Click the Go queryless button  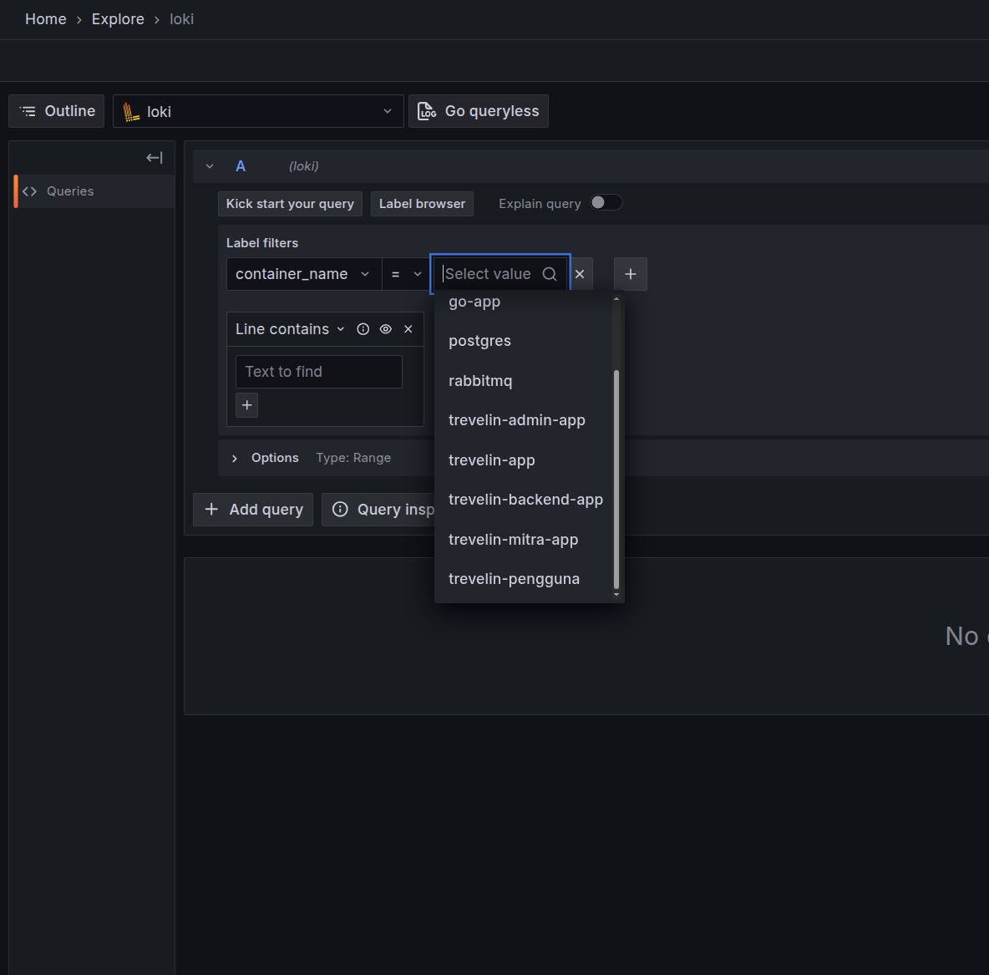pyautogui.click(x=479, y=111)
